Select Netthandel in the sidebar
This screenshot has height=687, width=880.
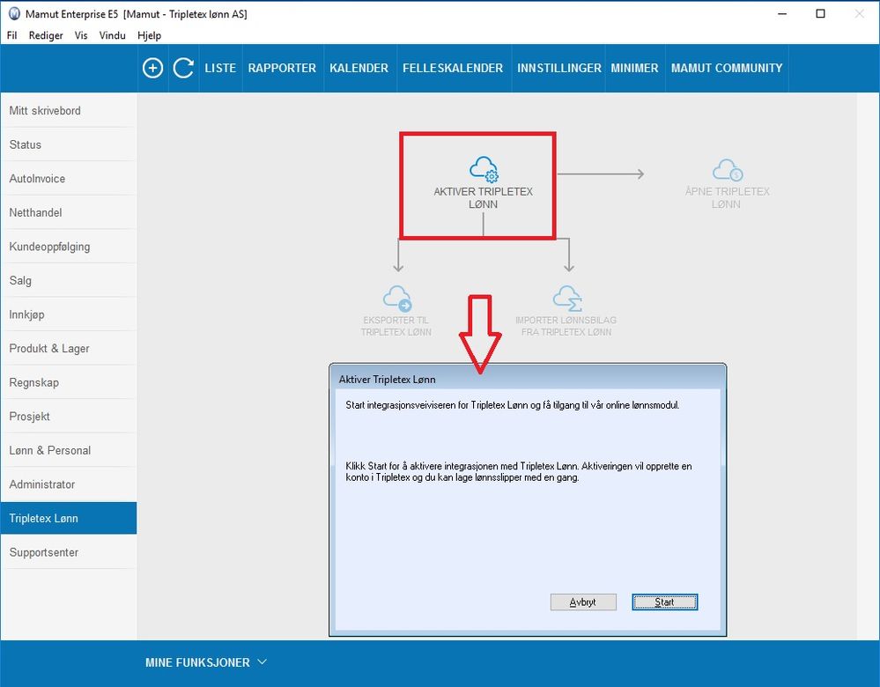pyautogui.click(x=69, y=212)
